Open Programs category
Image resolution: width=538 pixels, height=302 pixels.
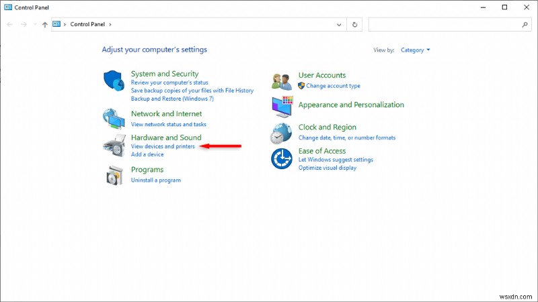point(147,170)
